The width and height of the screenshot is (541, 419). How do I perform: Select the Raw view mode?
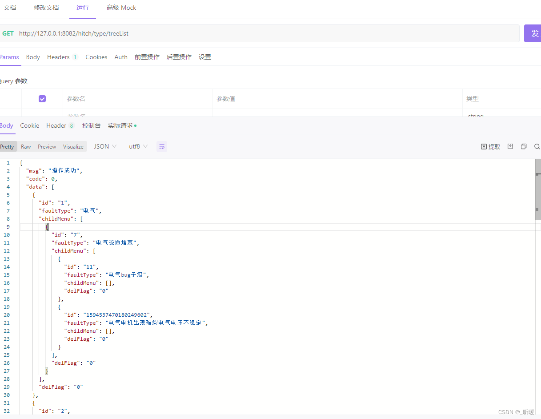pos(26,146)
